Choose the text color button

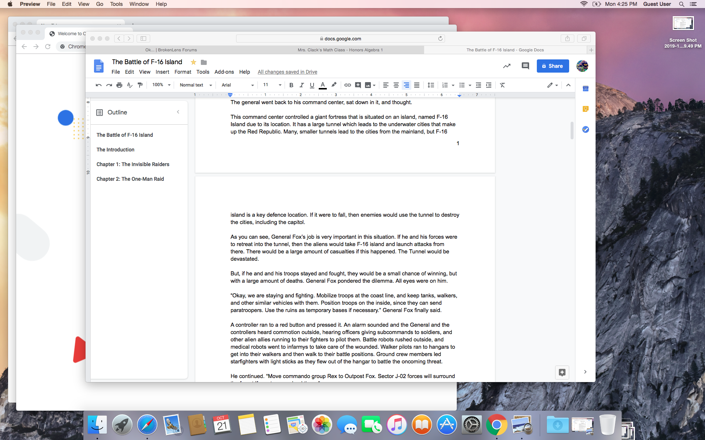pyautogui.click(x=323, y=85)
